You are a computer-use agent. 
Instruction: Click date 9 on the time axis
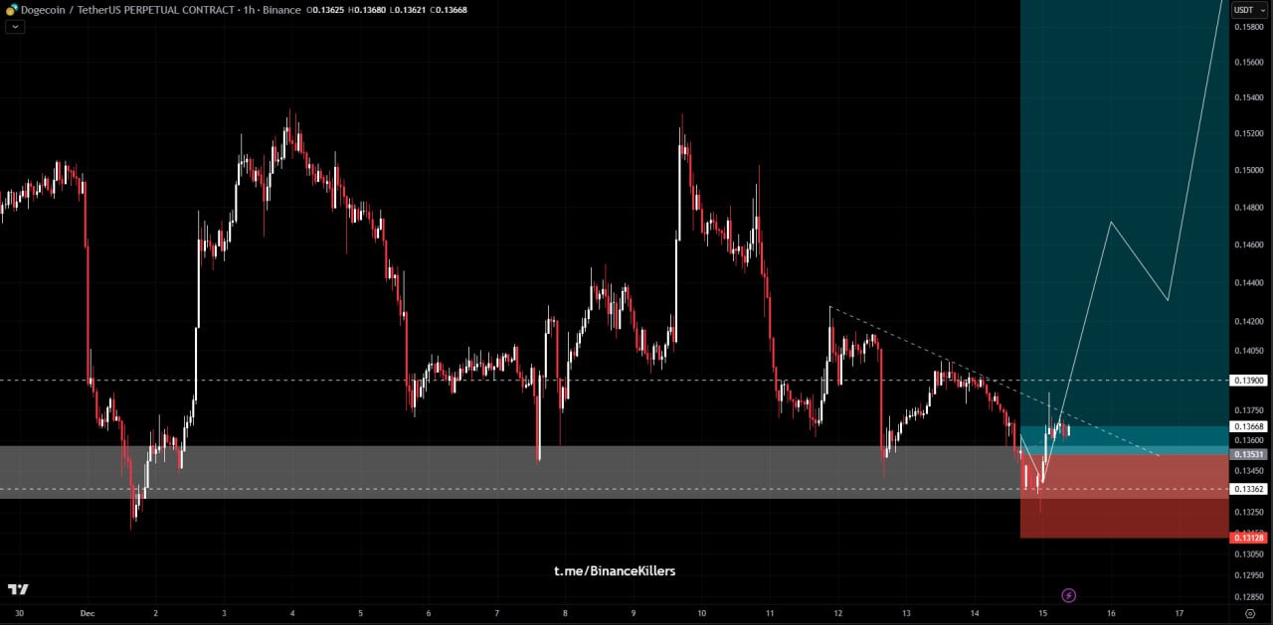634,613
